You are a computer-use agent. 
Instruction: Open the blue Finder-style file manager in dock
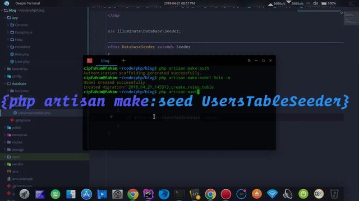71,194
